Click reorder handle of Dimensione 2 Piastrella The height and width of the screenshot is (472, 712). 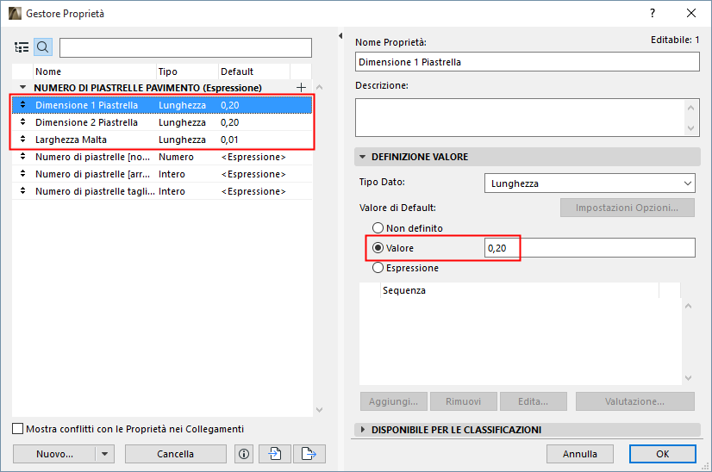[x=22, y=122]
